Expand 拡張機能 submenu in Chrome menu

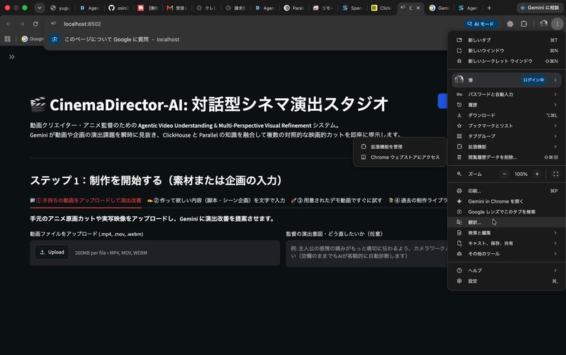pos(506,147)
